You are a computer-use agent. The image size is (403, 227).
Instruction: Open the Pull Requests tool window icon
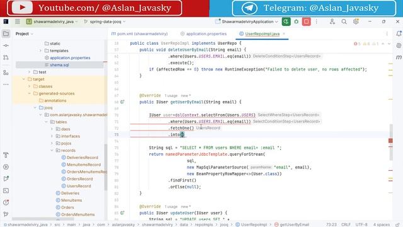tap(6, 57)
